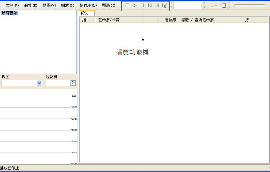This screenshot has width=270, height=172.
Task: Open the 播放 menu
Action: [68, 5]
